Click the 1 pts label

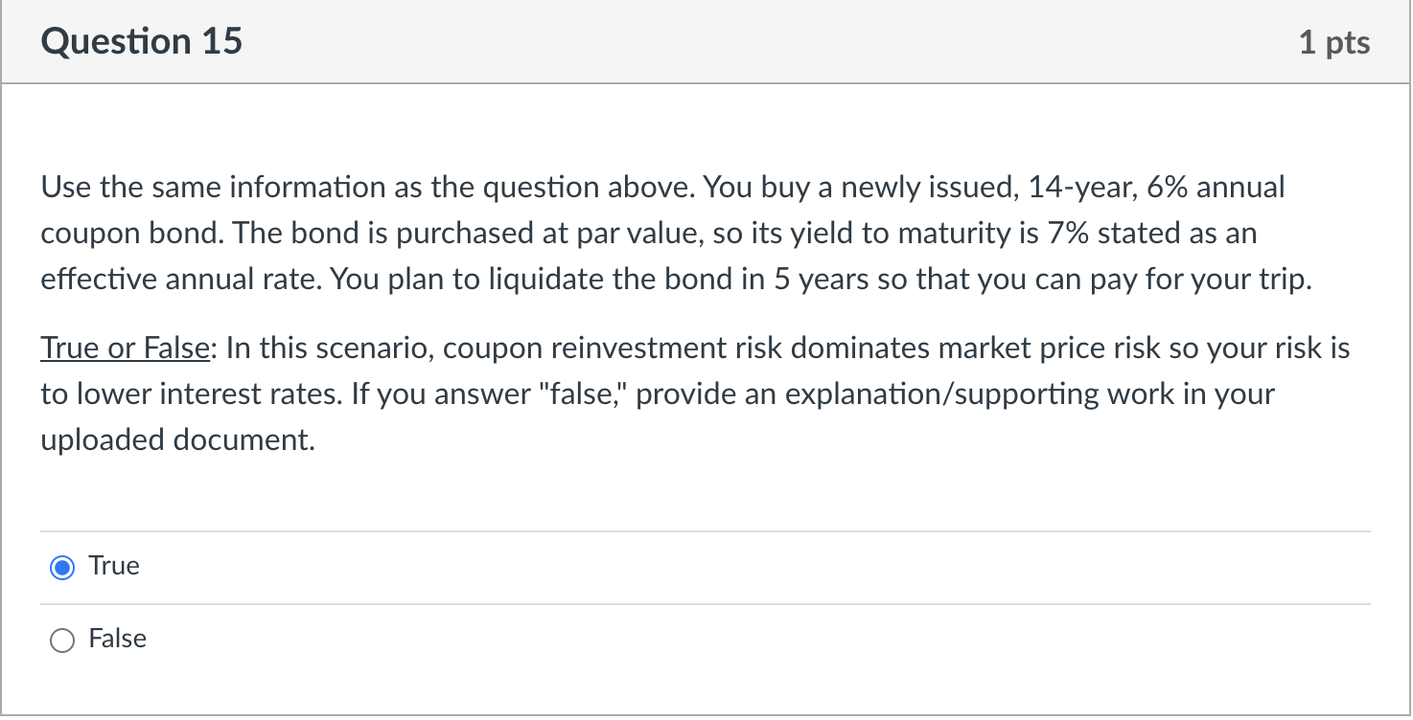point(1334,41)
